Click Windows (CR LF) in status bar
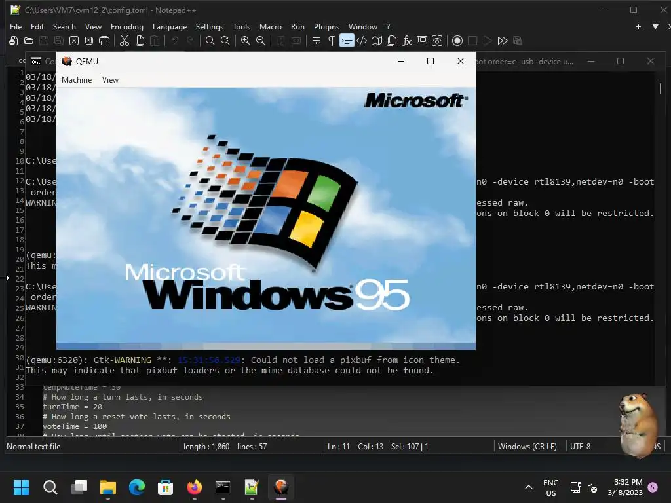 (527, 446)
